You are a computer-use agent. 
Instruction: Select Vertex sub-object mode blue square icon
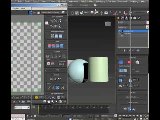click(121, 62)
